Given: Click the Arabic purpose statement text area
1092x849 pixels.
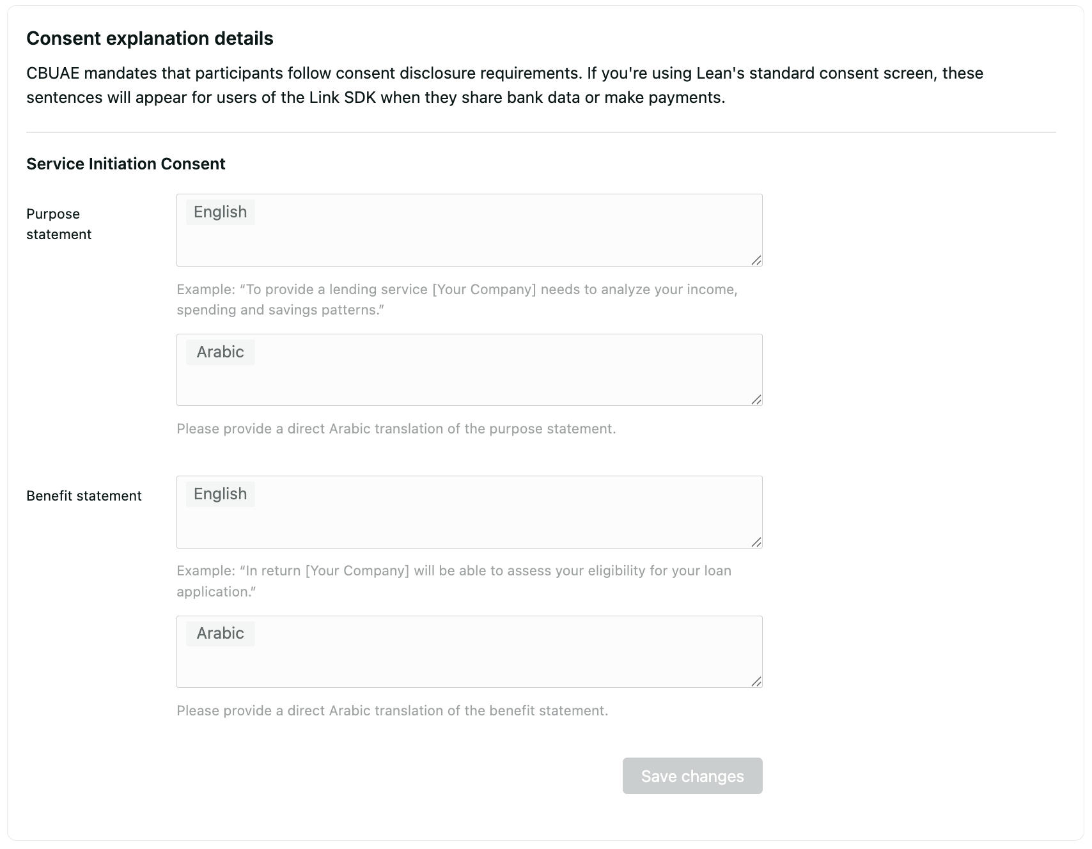Looking at the screenshot, I should tap(469, 380).
